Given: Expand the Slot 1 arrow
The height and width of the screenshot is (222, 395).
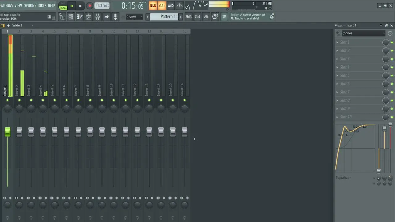Looking at the screenshot, I should coord(337,42).
